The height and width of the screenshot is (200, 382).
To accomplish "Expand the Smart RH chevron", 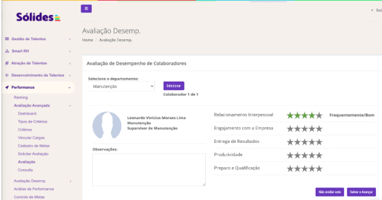I will click(x=70, y=51).
